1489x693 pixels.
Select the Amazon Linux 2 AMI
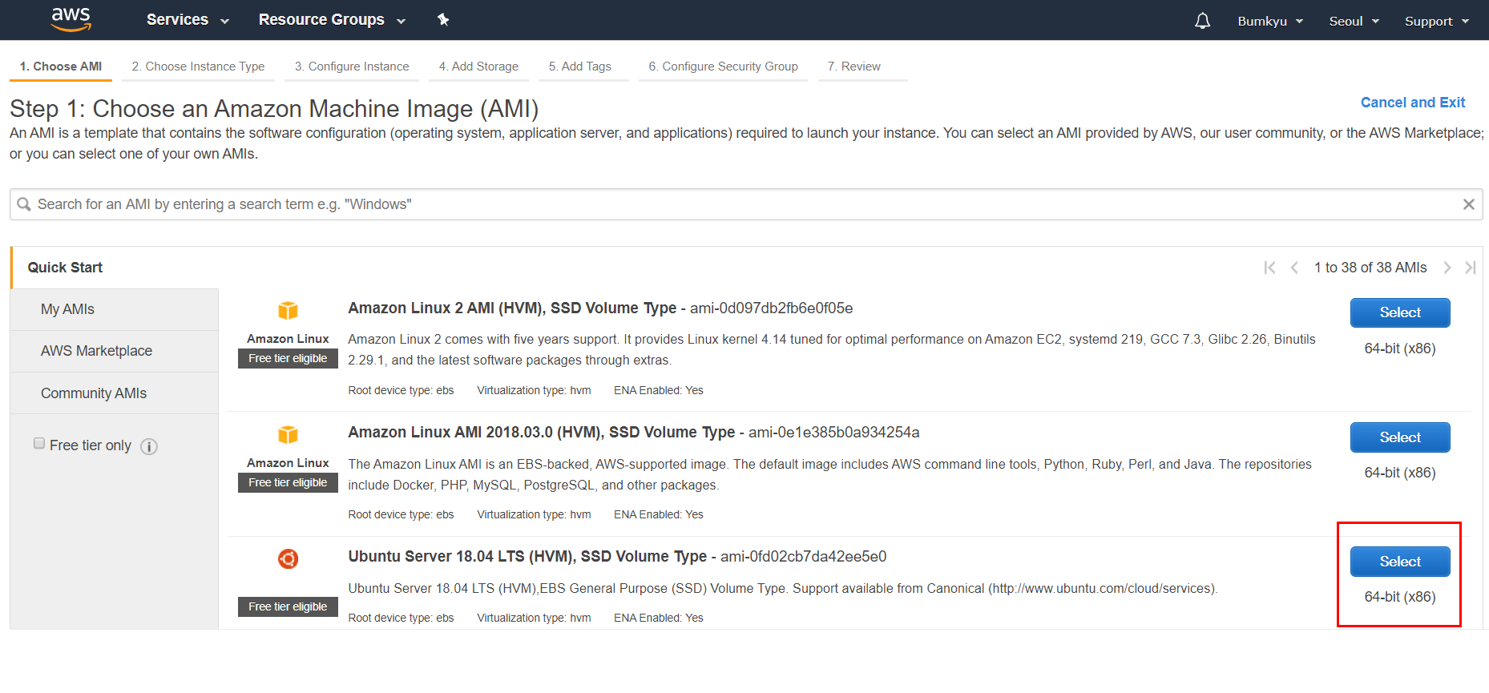[x=1400, y=313]
